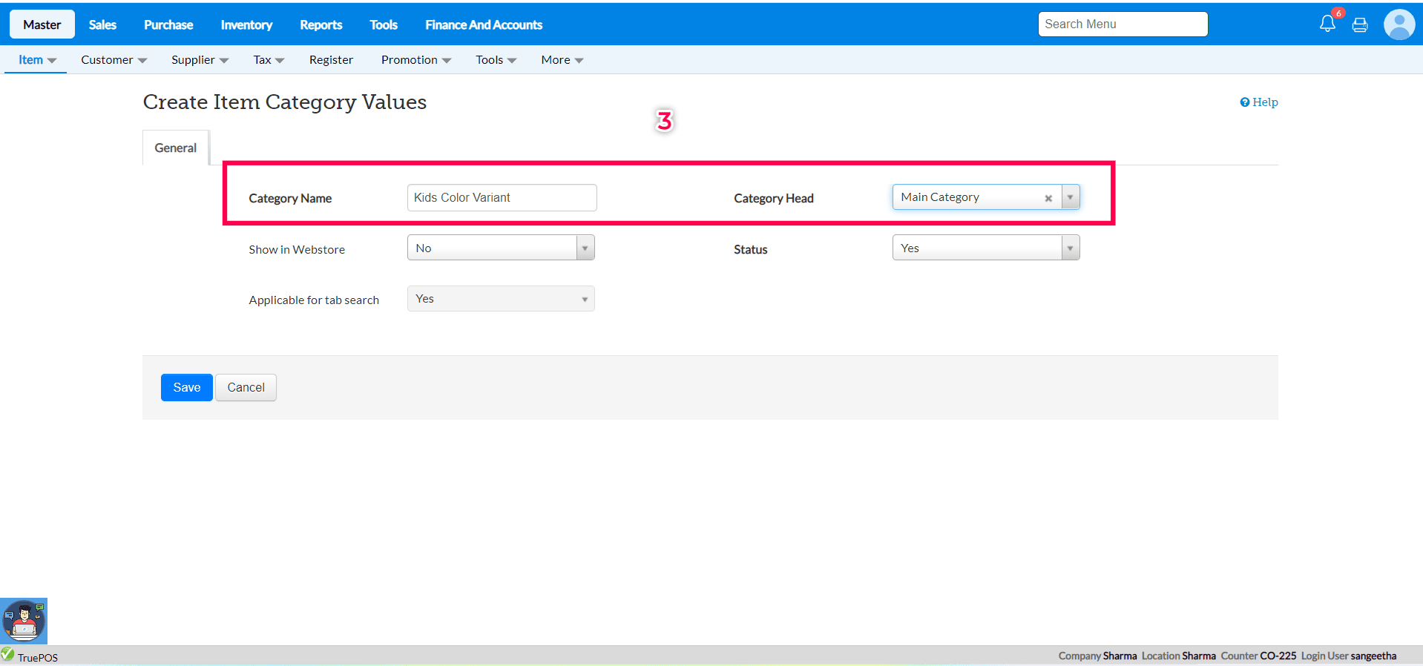Clear the Main Category selection
The height and width of the screenshot is (666, 1423).
click(x=1048, y=198)
